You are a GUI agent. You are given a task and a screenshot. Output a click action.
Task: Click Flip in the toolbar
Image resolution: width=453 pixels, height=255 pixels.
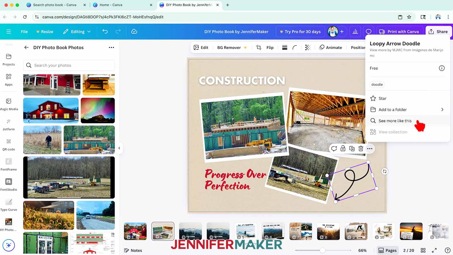tap(270, 47)
